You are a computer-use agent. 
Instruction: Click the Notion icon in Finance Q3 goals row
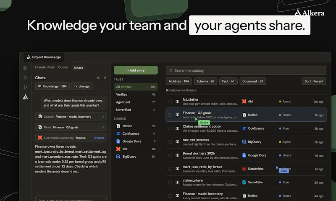pyautogui.click(x=244, y=115)
